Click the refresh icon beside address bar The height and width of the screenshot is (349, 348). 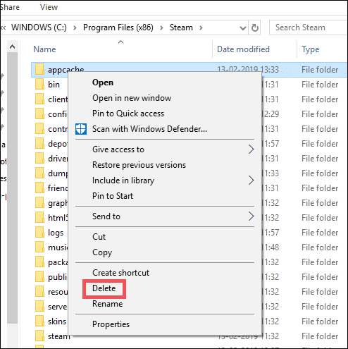[x=255, y=28]
